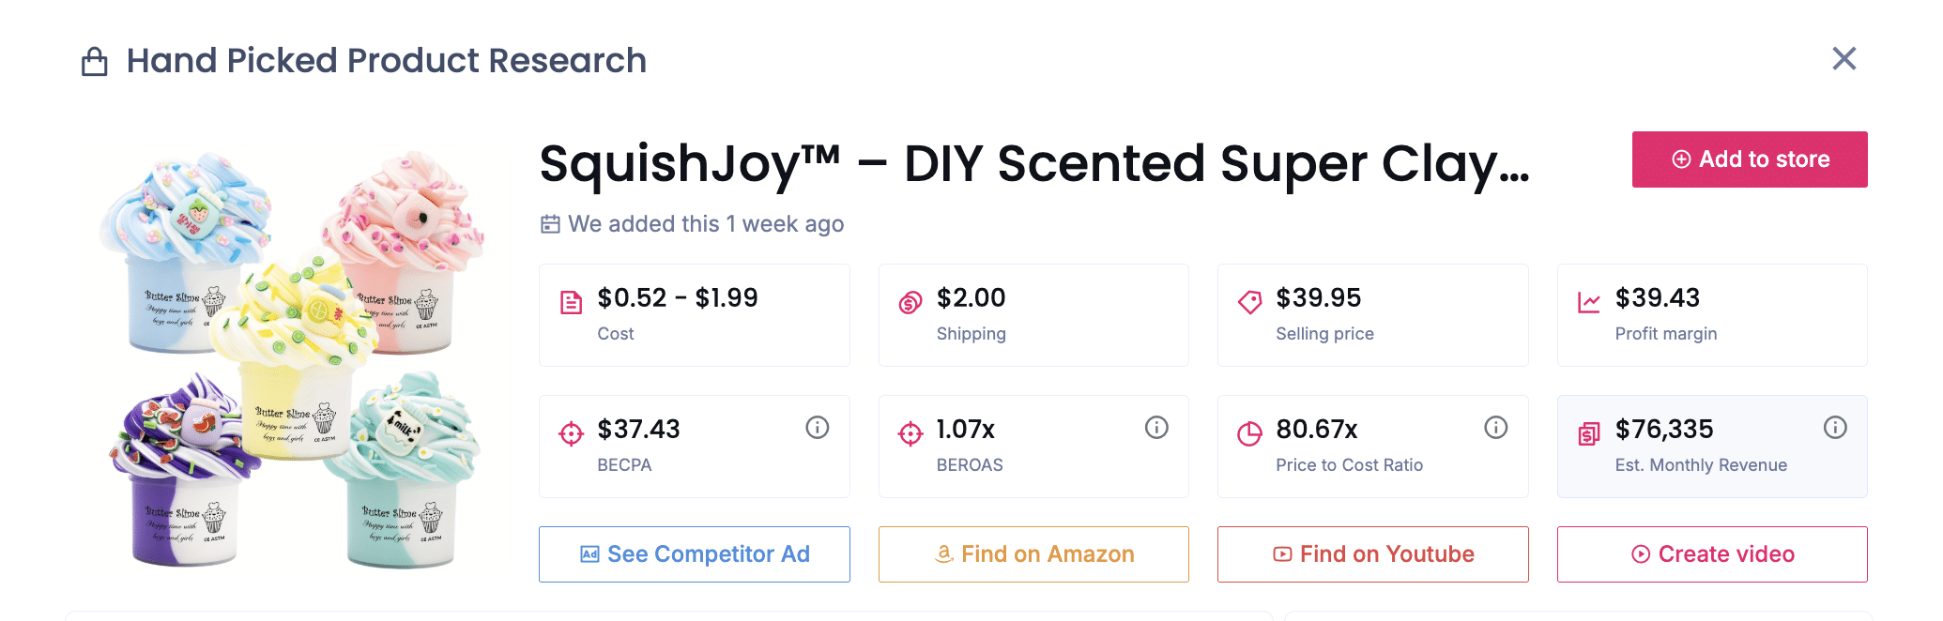Add the SquishJoy product to store

[1750, 159]
